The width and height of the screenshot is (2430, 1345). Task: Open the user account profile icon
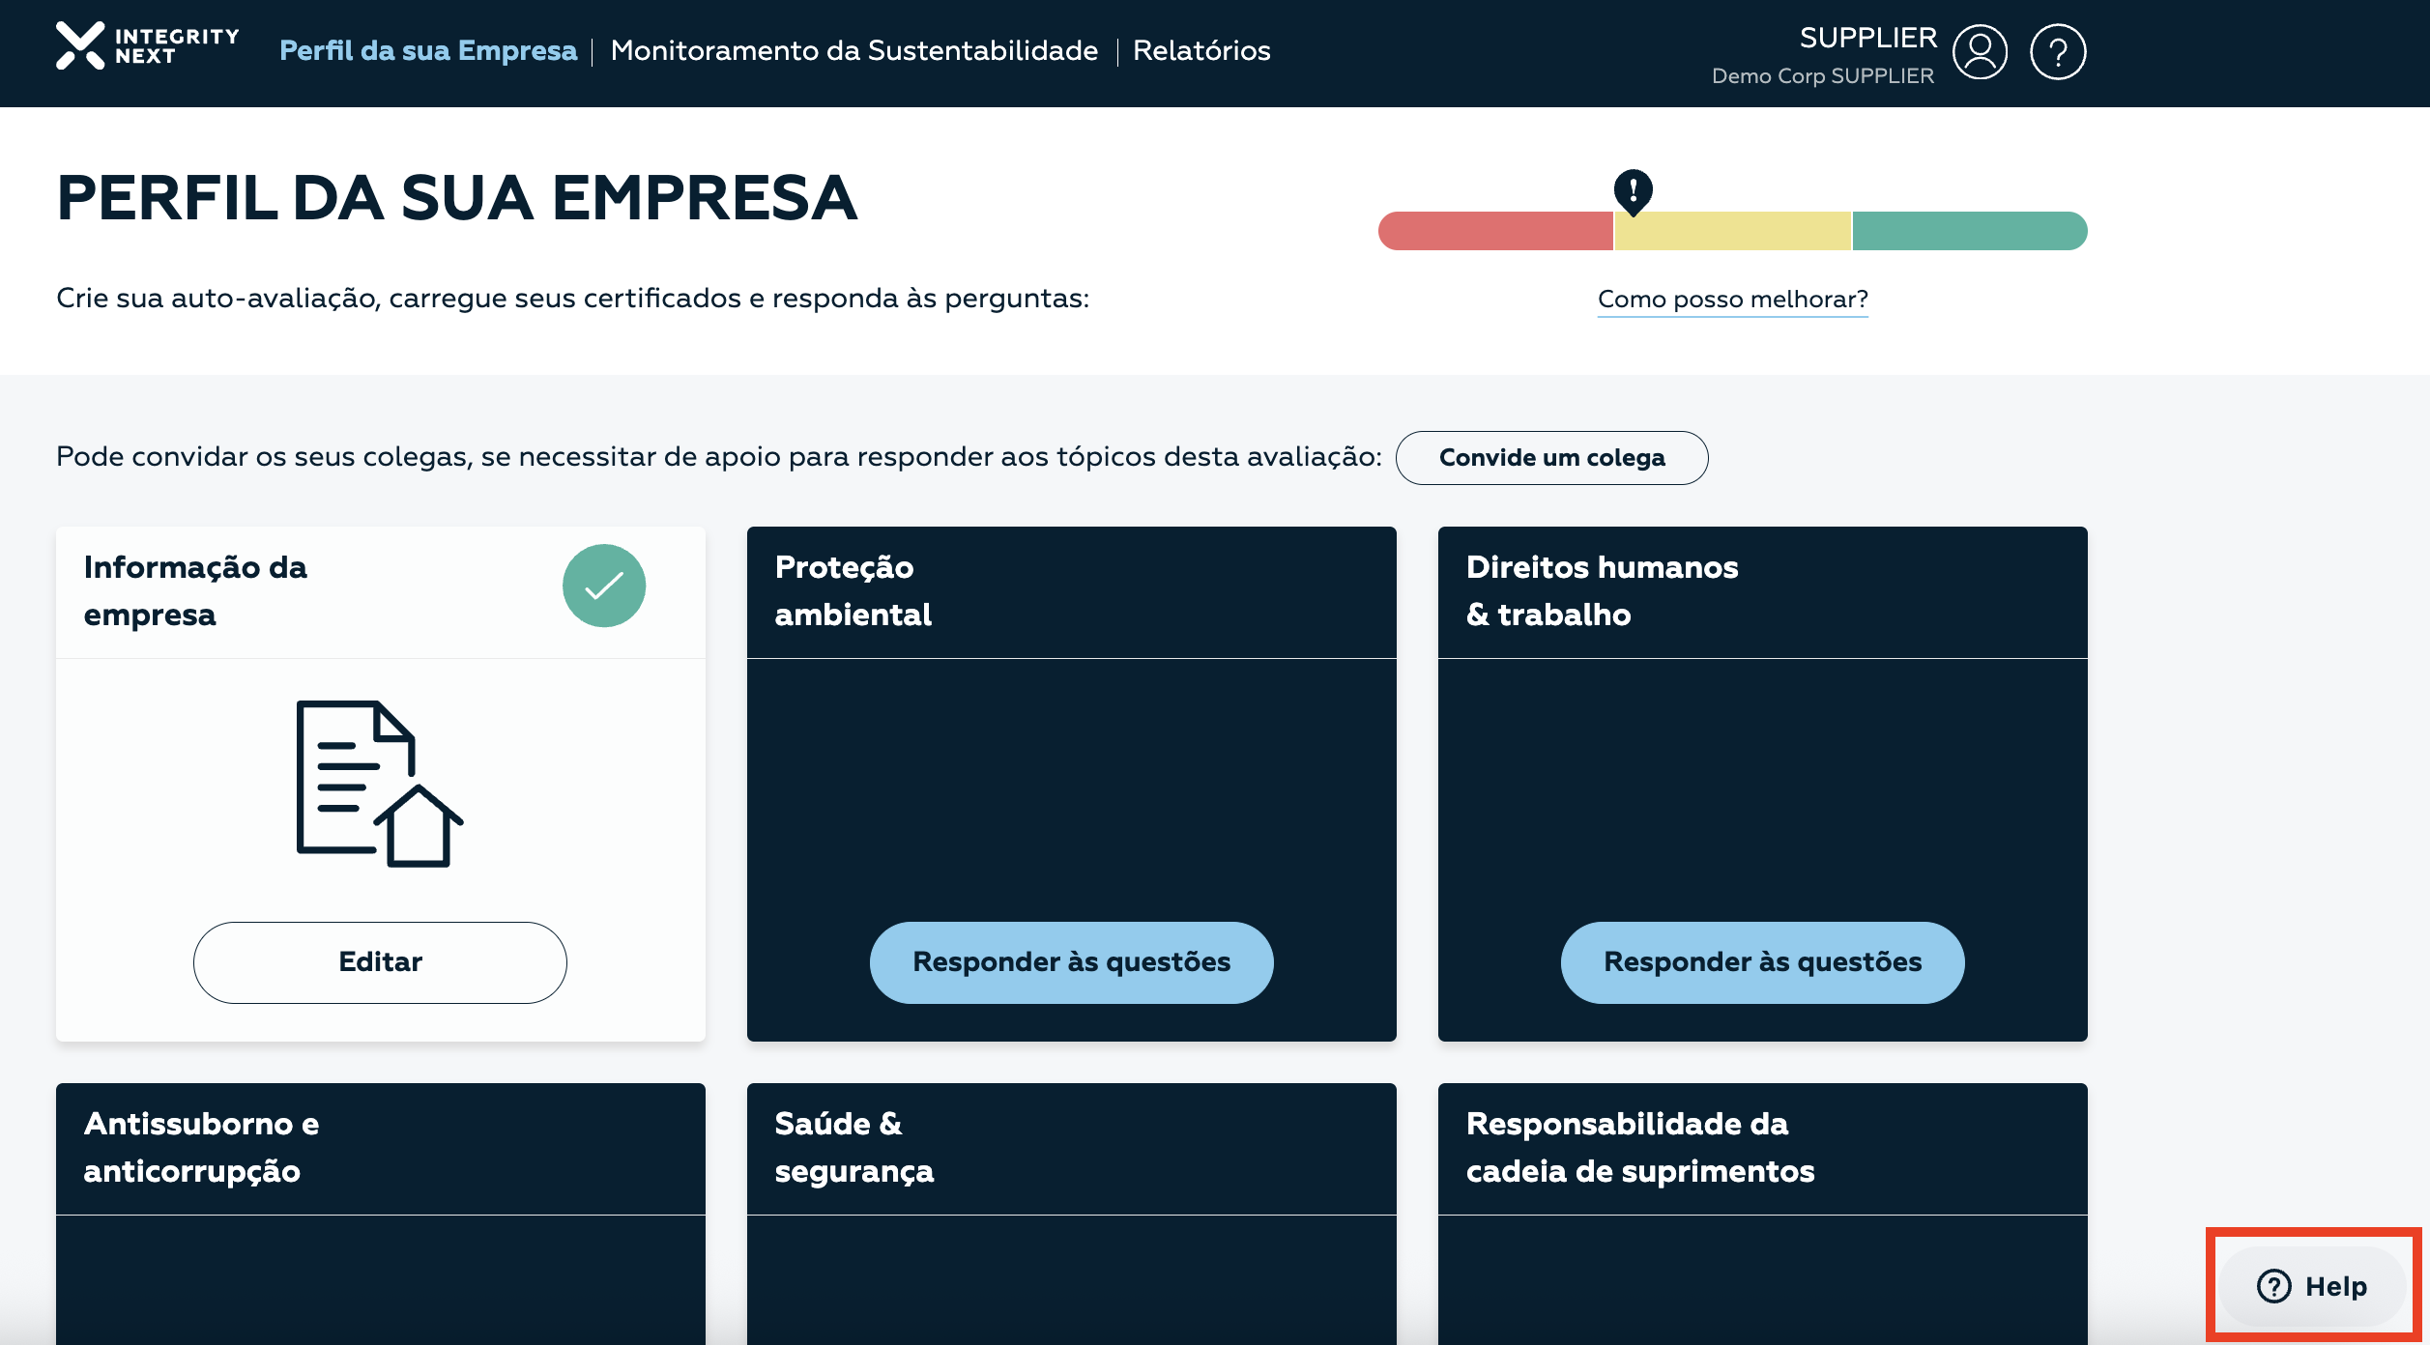[x=1979, y=51]
